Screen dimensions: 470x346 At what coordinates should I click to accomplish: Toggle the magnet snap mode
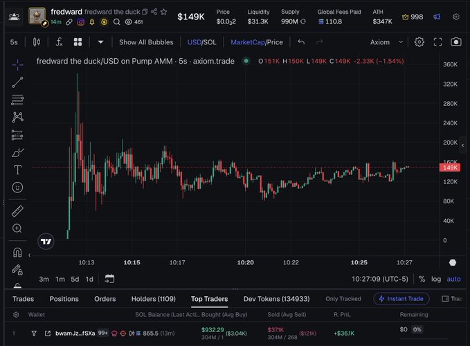tap(17, 253)
